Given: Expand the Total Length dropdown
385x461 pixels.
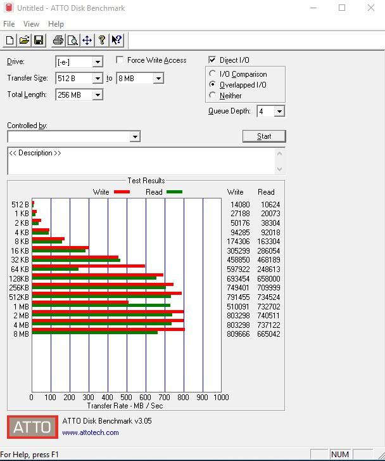Looking at the screenshot, I should [x=98, y=95].
